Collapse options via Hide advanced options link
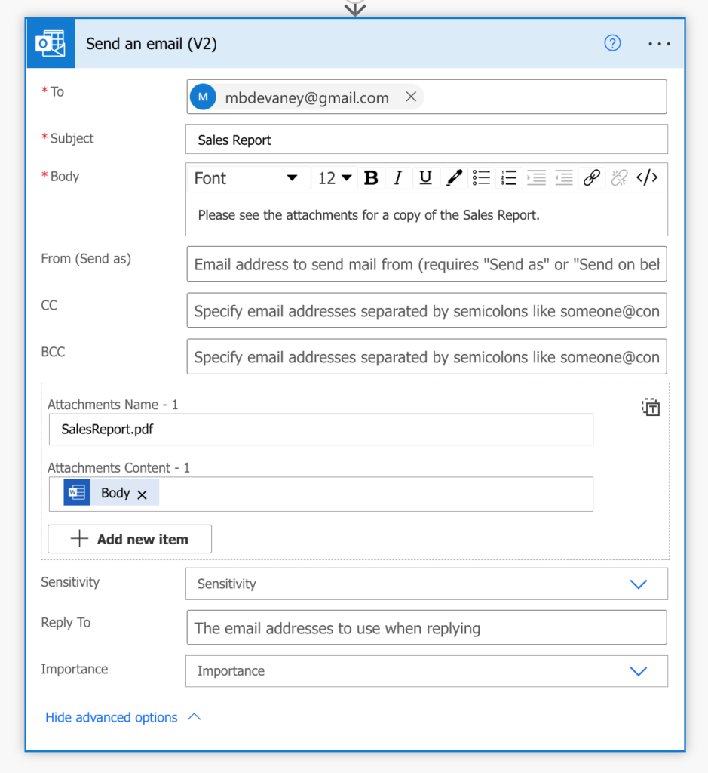The height and width of the screenshot is (773, 708). click(x=111, y=717)
